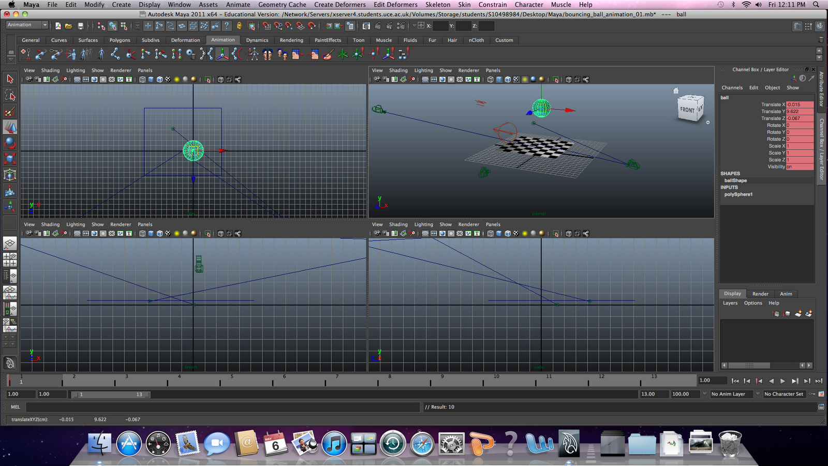This screenshot has height=466, width=828.
Task: Show the Tool Settings icon top right
Action: pyautogui.click(x=808, y=26)
